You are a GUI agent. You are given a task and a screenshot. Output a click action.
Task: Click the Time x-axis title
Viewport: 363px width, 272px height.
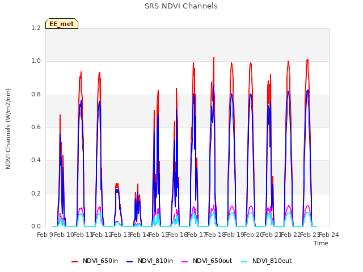pos(321,243)
